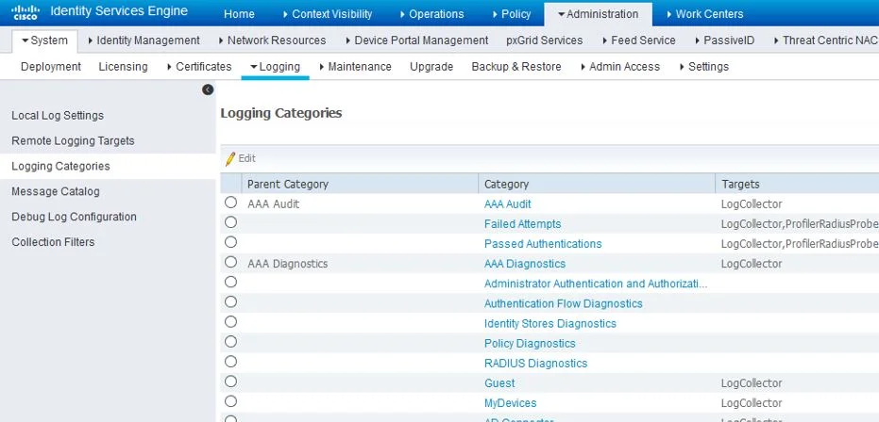Switch to the Upgrade tab

tap(431, 67)
